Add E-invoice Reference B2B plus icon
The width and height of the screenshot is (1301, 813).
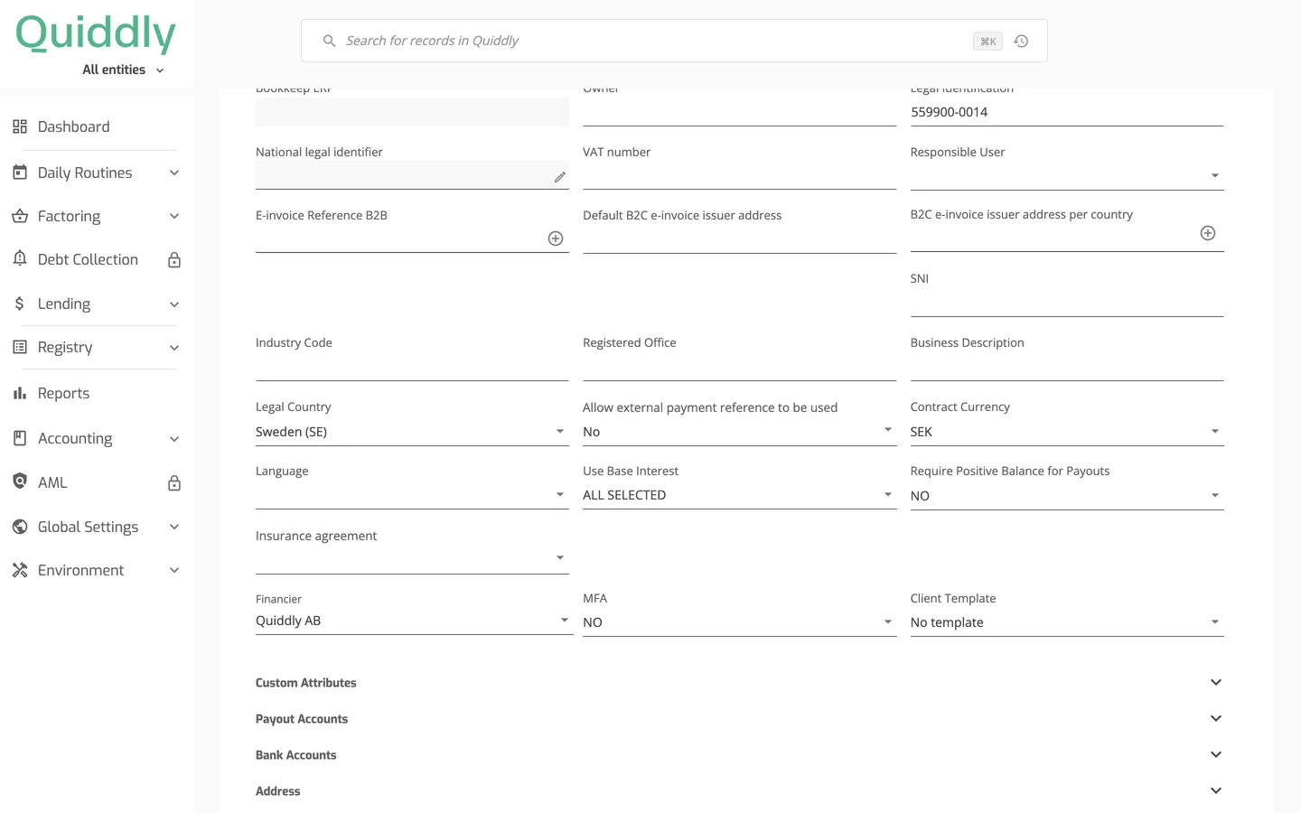(556, 238)
